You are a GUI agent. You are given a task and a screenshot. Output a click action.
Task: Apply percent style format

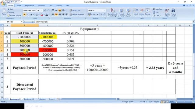tap(94, 15)
